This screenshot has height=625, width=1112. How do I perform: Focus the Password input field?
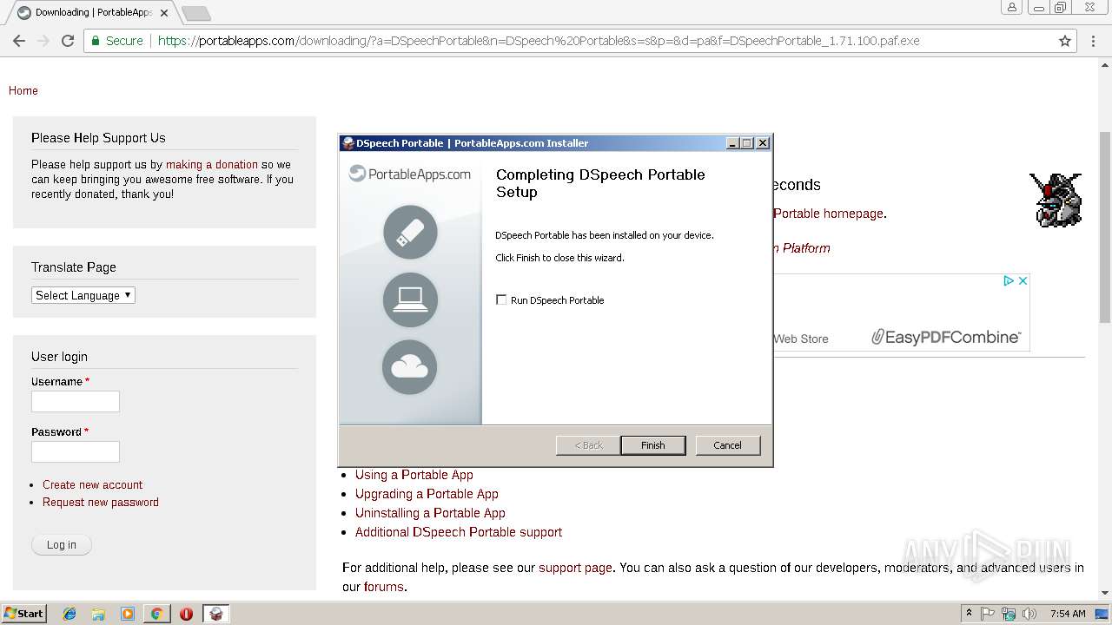pos(76,451)
